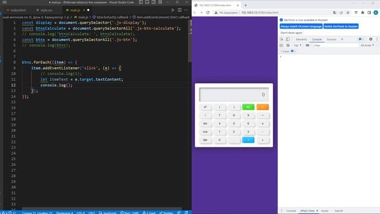Go forward in Chrome browser

click(x=201, y=12)
